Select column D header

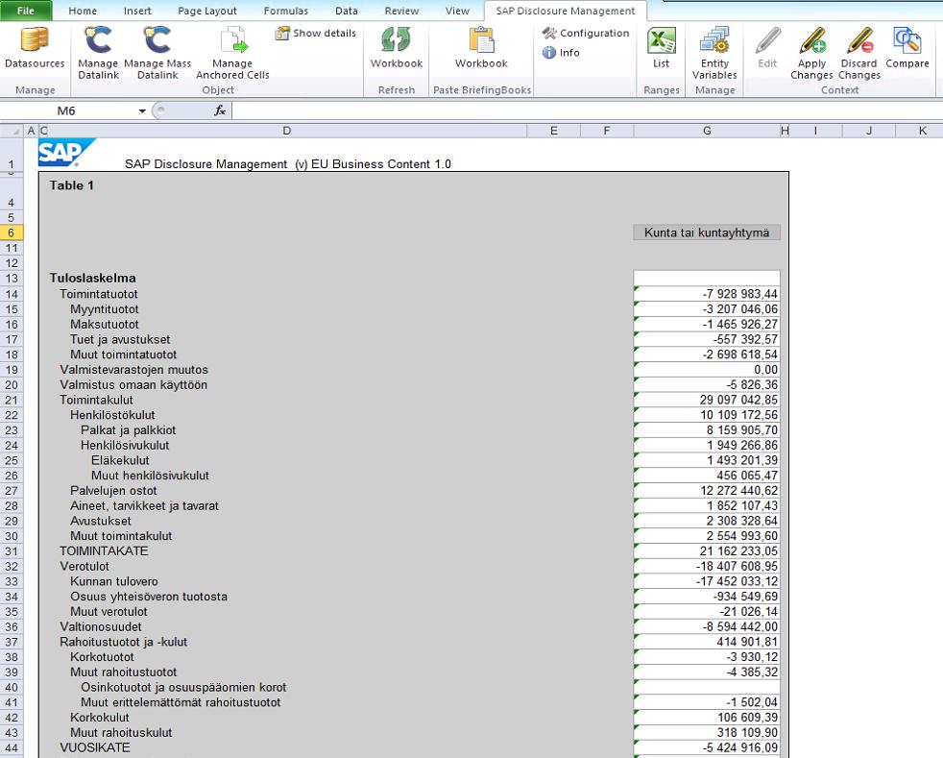pyautogui.click(x=287, y=131)
